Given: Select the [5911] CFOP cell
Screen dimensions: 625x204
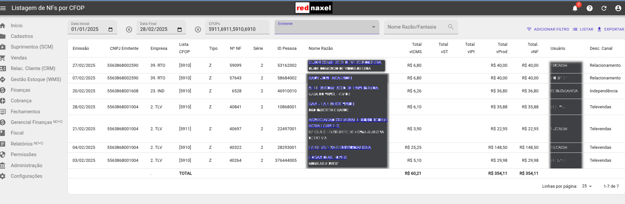Looking at the screenshot, I should tap(185, 129).
